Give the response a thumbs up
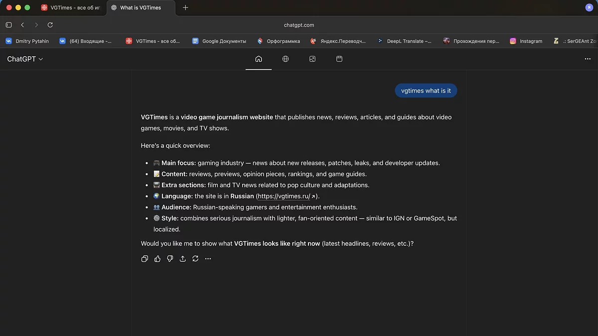598x336 pixels. tap(157, 259)
